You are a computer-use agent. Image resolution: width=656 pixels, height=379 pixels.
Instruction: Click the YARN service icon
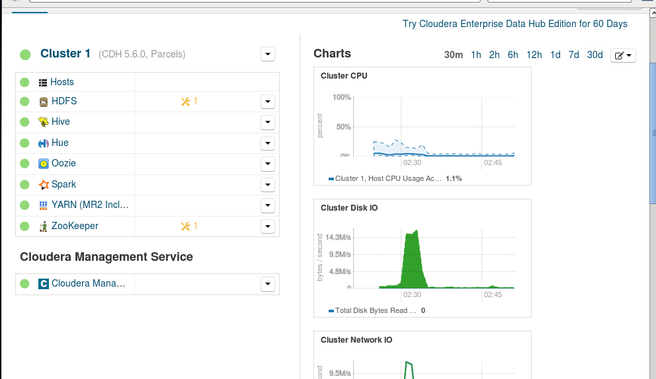coord(43,205)
